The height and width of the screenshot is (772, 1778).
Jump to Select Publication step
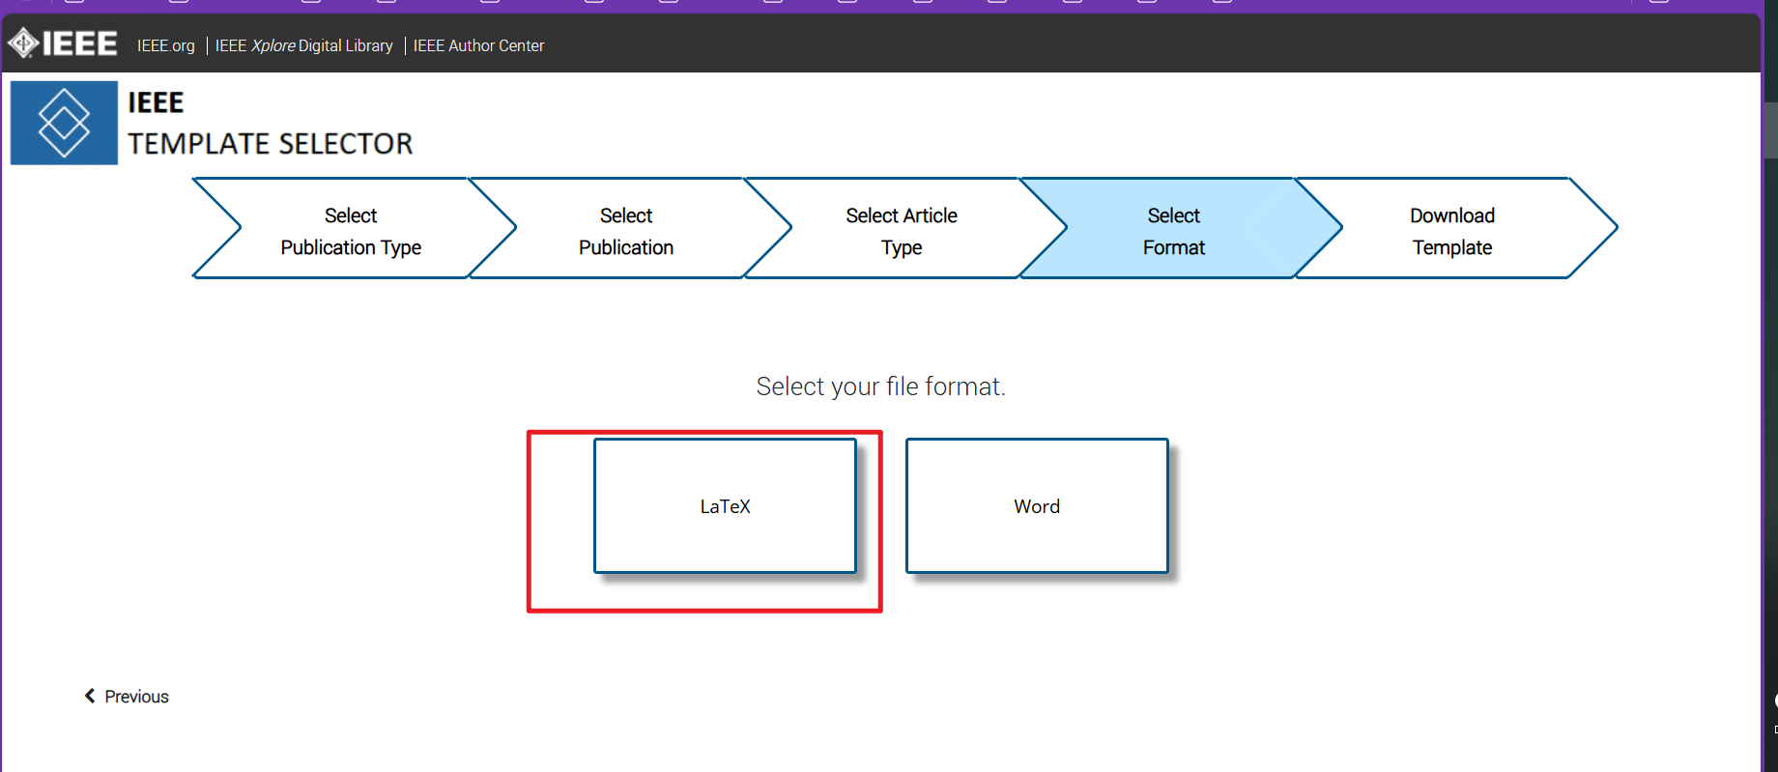[x=628, y=229]
